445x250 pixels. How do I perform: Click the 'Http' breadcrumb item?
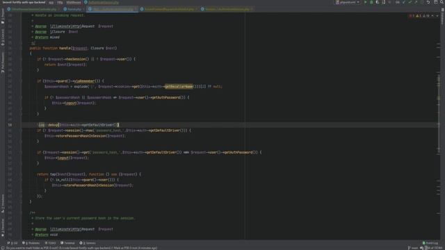tap(60, 2)
